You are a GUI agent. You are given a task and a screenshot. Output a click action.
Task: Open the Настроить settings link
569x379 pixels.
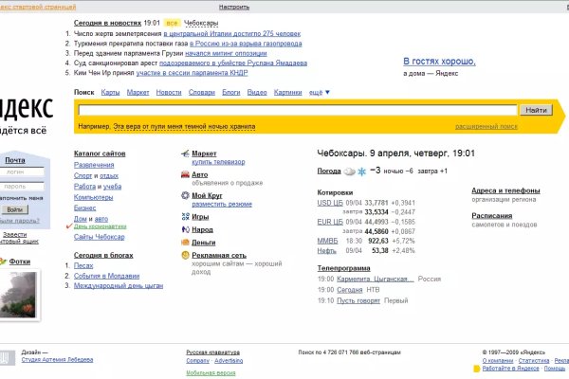pyautogui.click(x=234, y=6)
